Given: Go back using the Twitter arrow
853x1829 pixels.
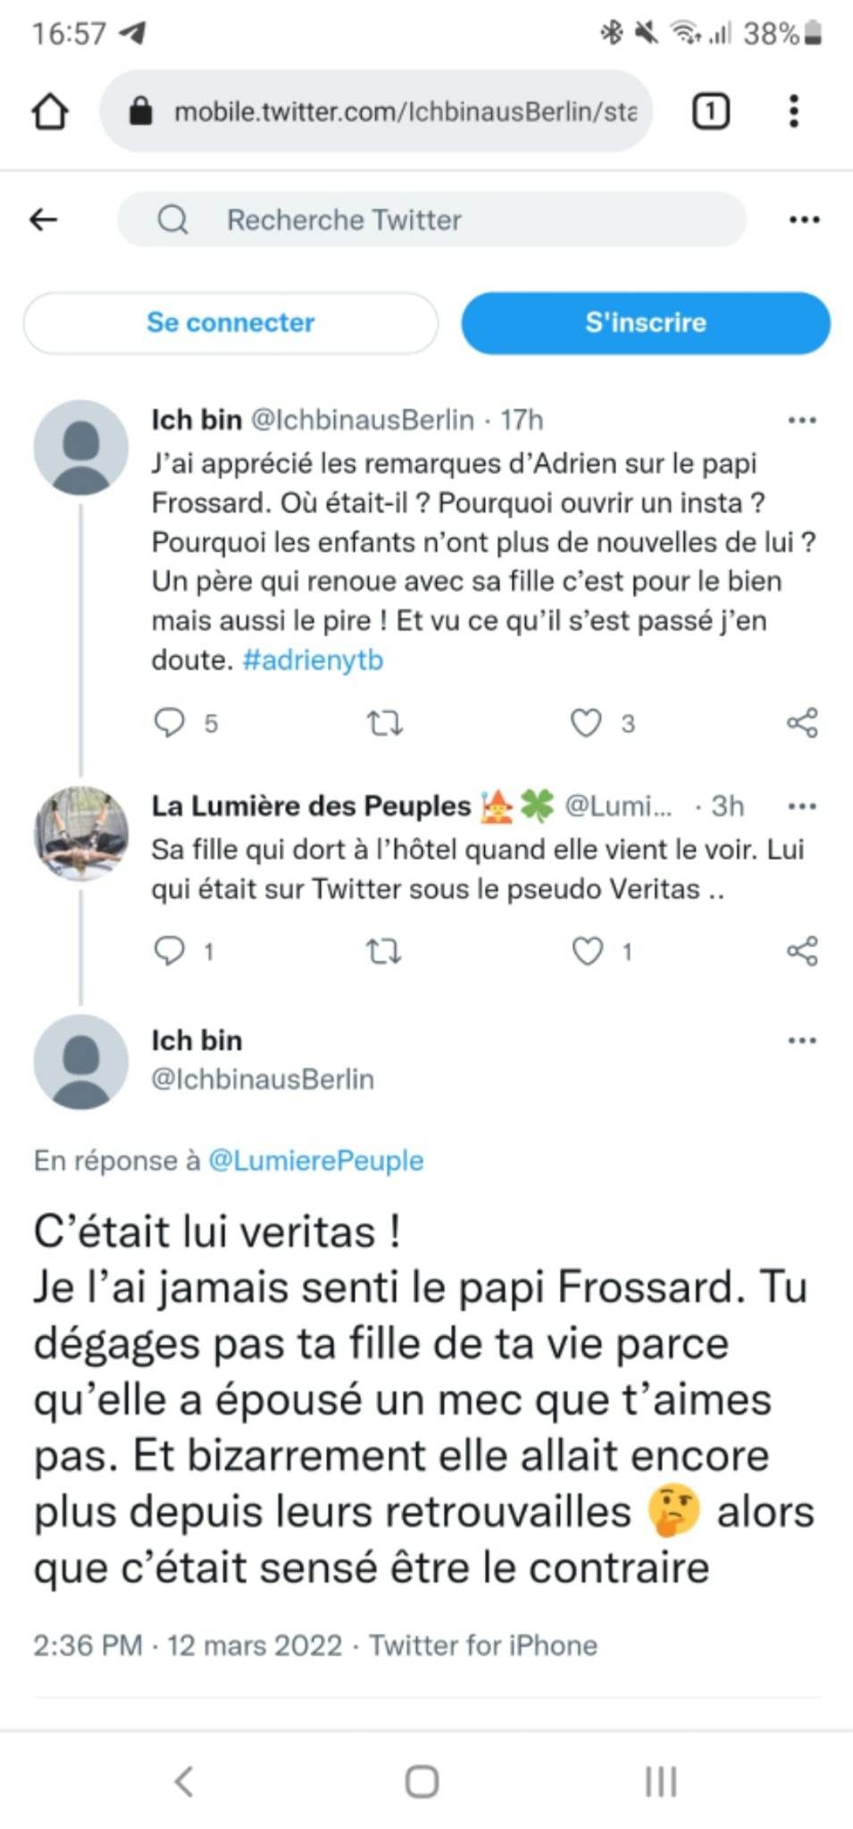Looking at the screenshot, I should tap(44, 220).
